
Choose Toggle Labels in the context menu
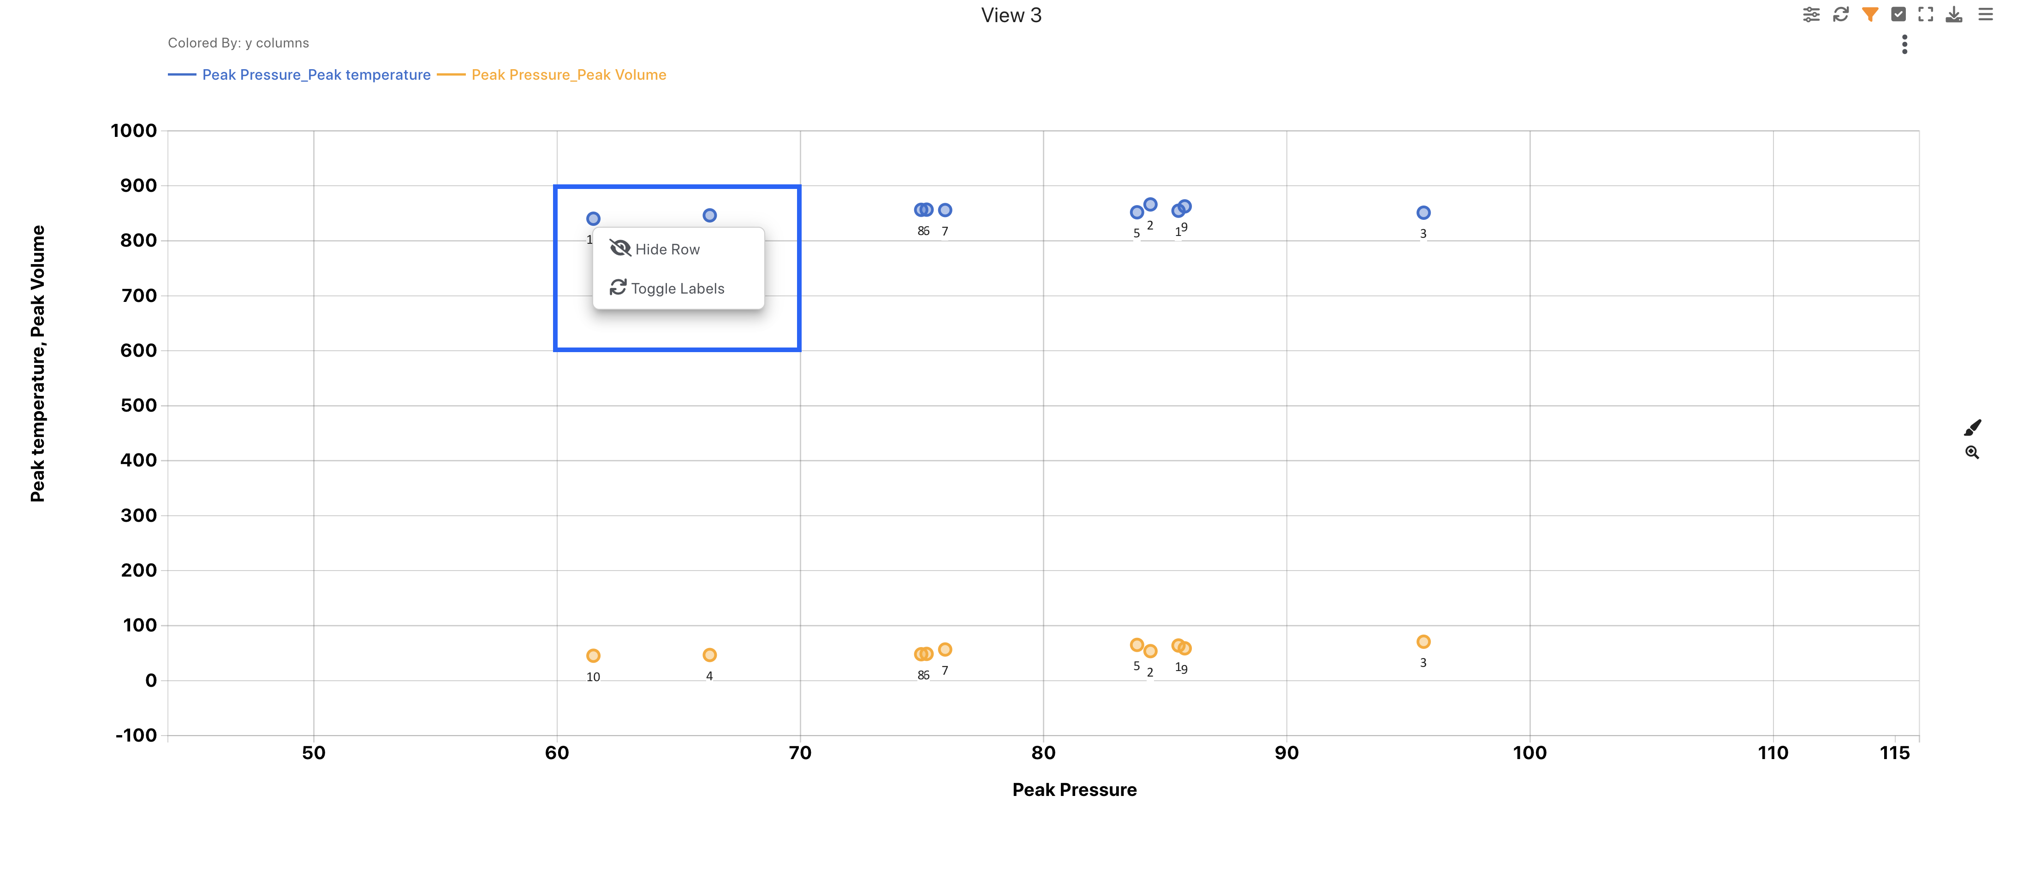point(677,288)
